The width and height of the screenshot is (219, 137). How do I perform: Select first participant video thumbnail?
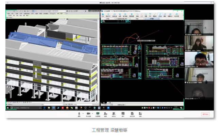[x=199, y=27]
